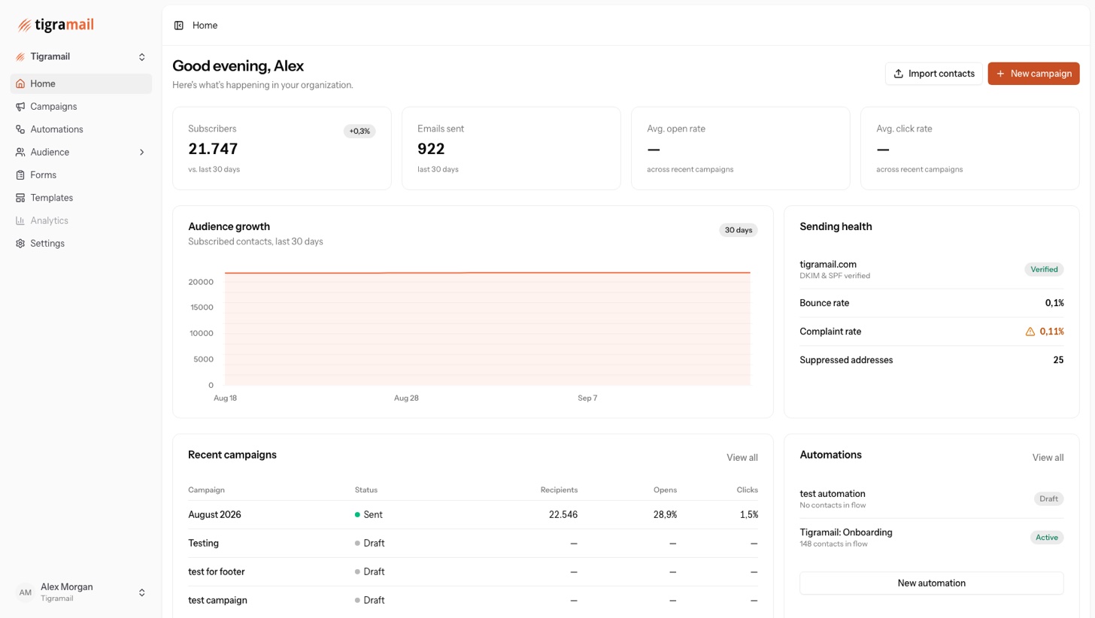The width and height of the screenshot is (1095, 618).
Task: Open the Alex Morgan account menu chevron
Action: (x=141, y=593)
